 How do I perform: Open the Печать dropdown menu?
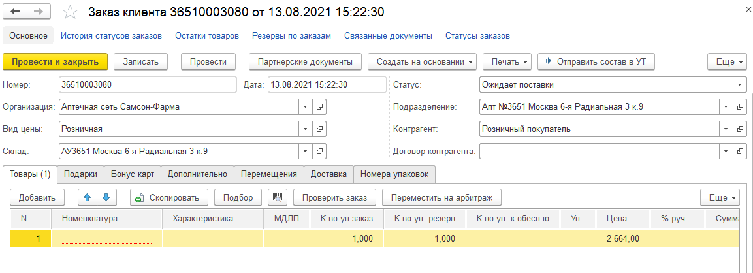[507, 62]
